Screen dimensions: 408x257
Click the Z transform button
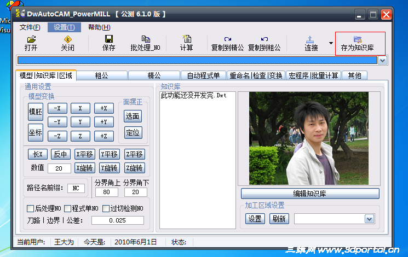coord(81,136)
